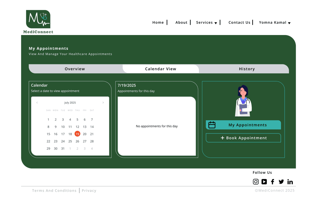Switch to the History tab

(247, 69)
